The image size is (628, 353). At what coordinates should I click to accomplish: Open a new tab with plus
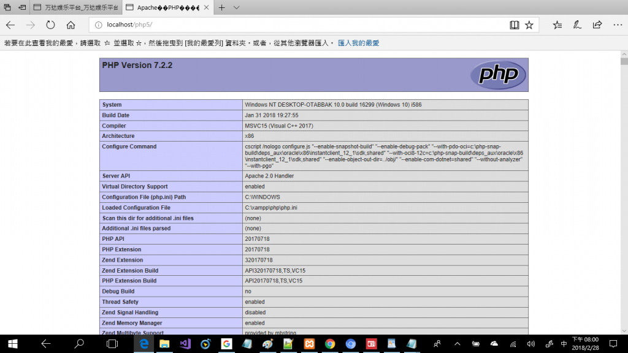[221, 7]
